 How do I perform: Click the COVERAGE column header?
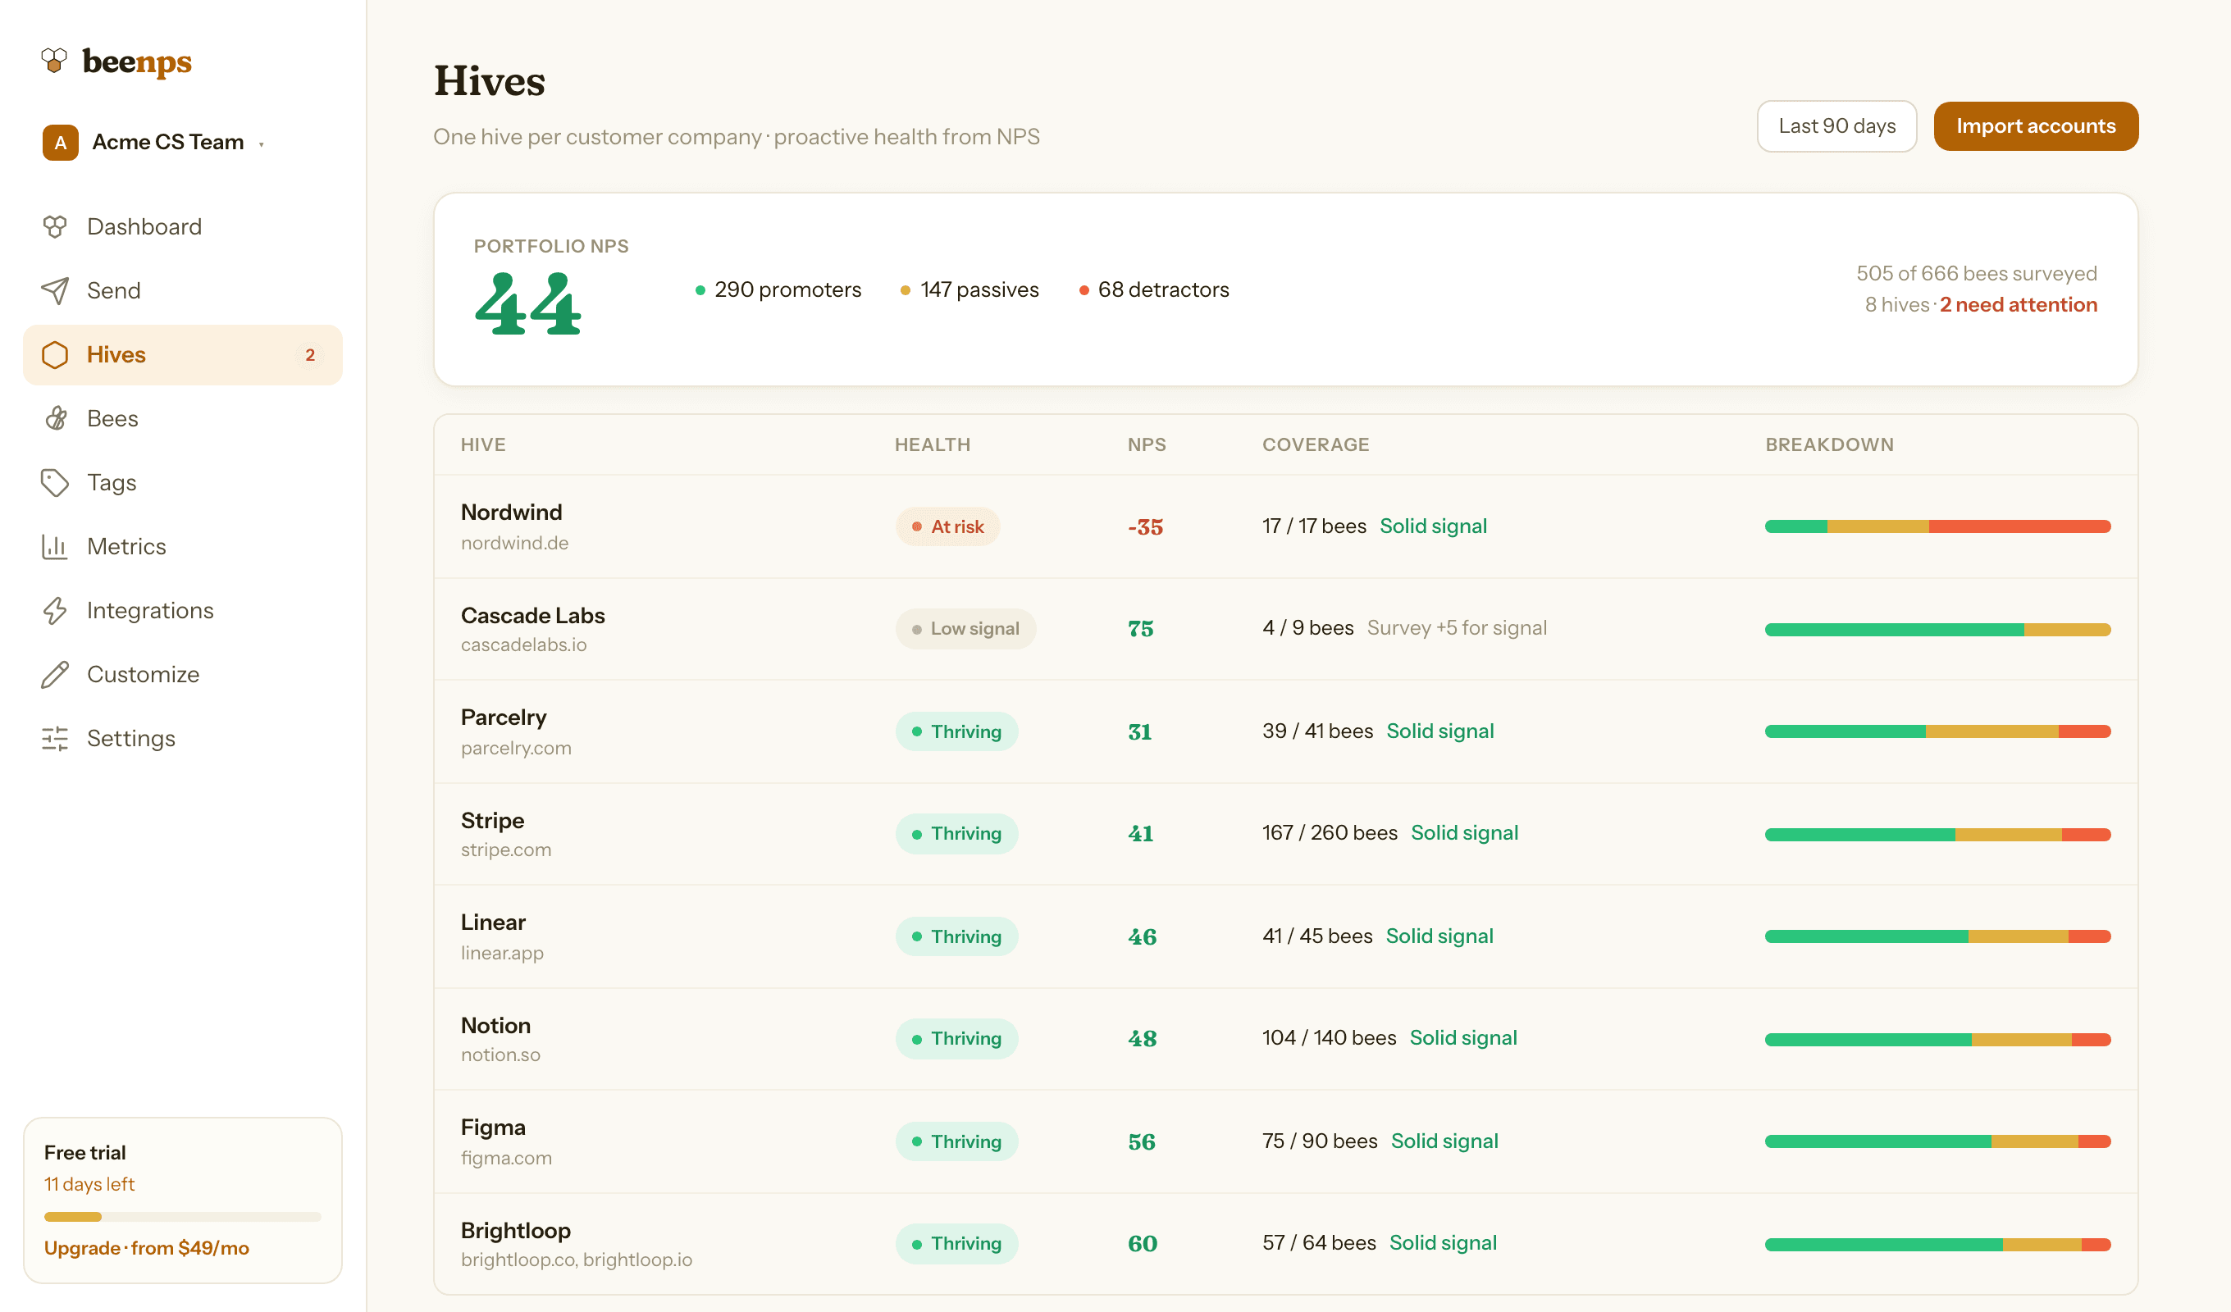[1316, 444]
